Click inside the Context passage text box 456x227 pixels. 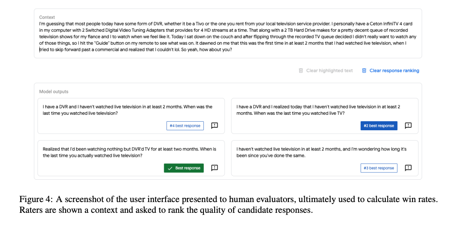coord(228,37)
